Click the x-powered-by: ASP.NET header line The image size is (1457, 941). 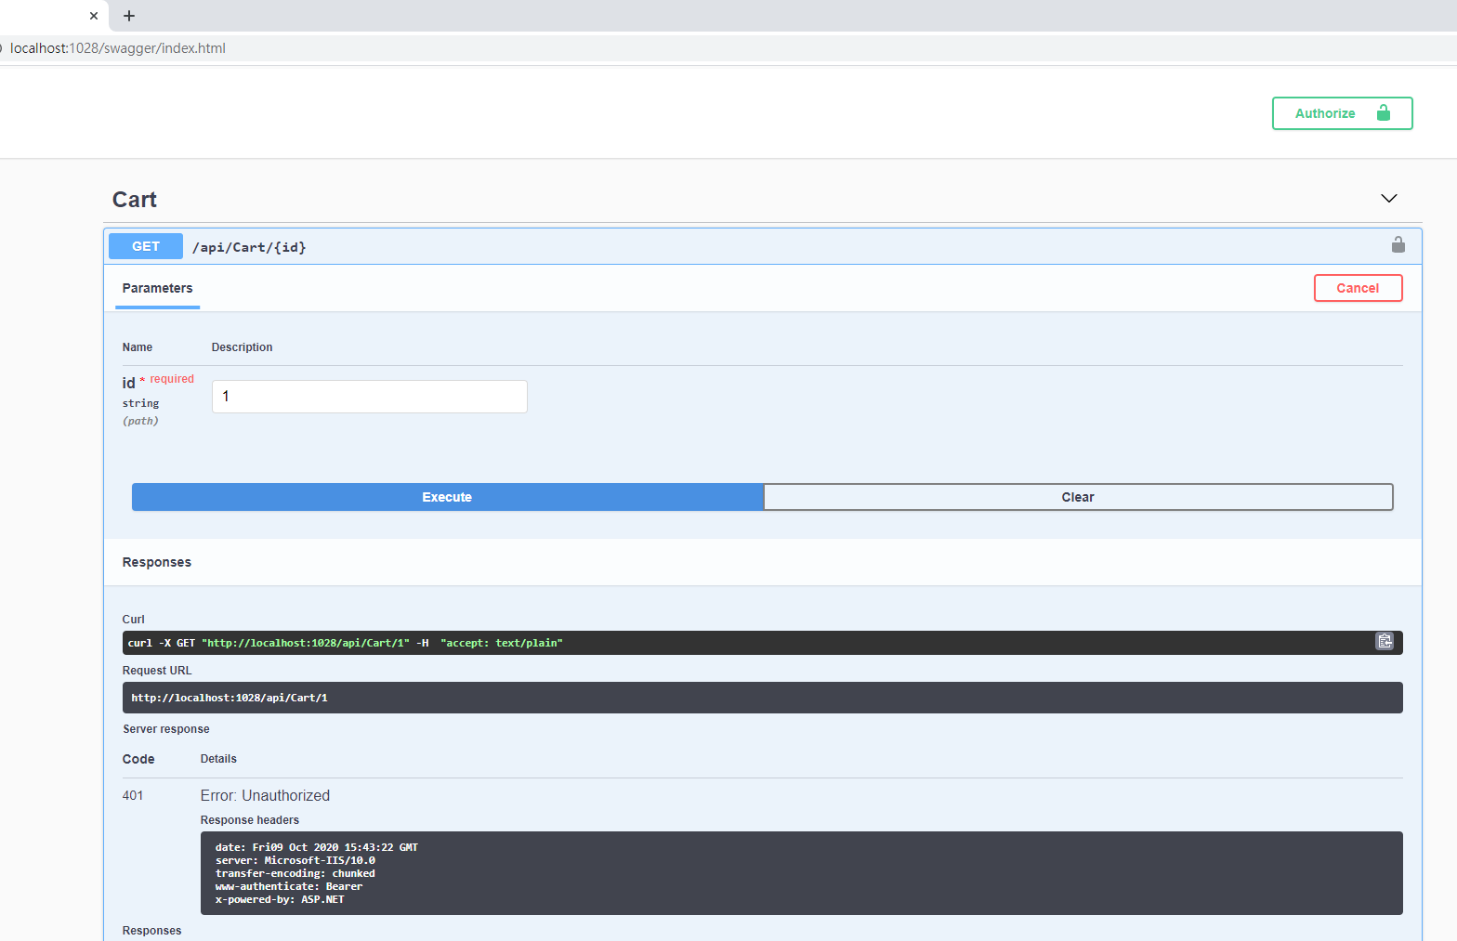280,899
